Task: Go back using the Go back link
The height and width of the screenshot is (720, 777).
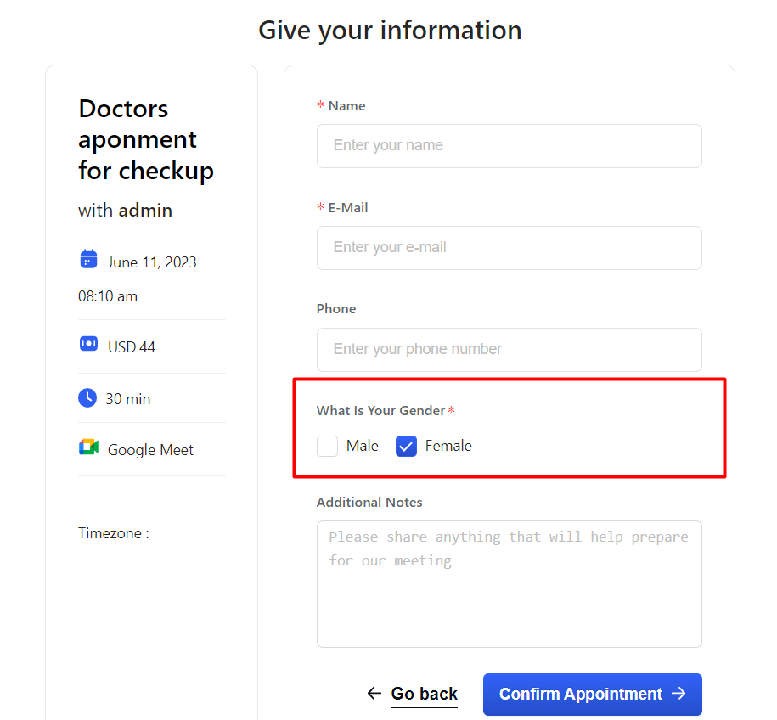Action: [425, 694]
